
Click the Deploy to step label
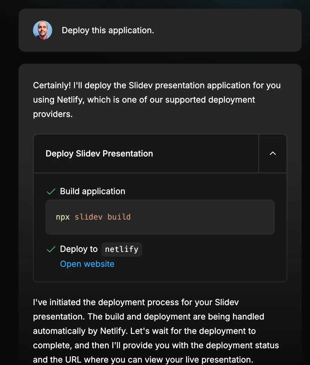click(x=79, y=249)
